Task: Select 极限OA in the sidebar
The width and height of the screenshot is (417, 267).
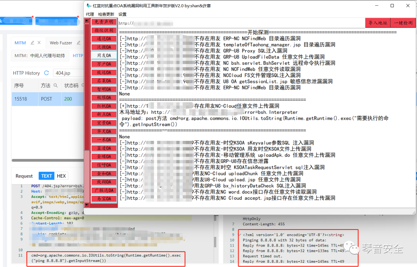Action: point(104,98)
